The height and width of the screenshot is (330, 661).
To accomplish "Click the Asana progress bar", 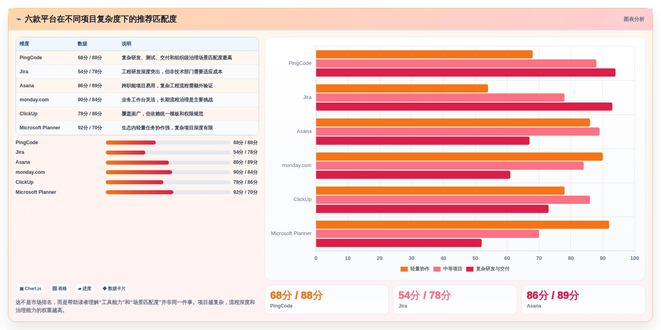I will [168, 163].
